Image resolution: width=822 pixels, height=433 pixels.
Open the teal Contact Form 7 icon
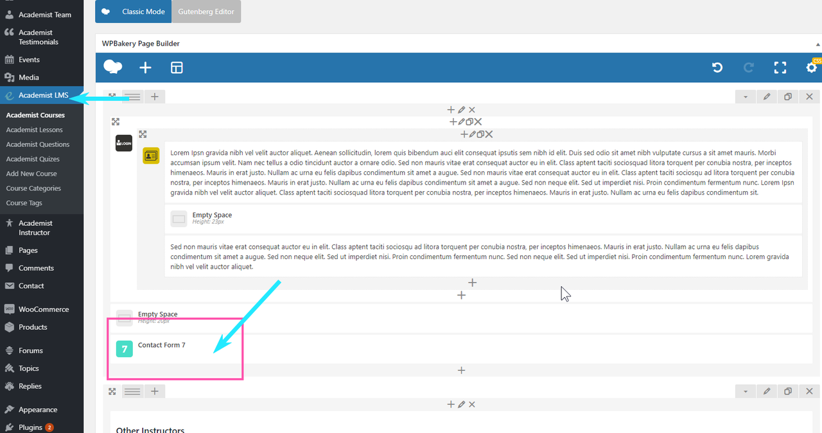pyautogui.click(x=125, y=349)
